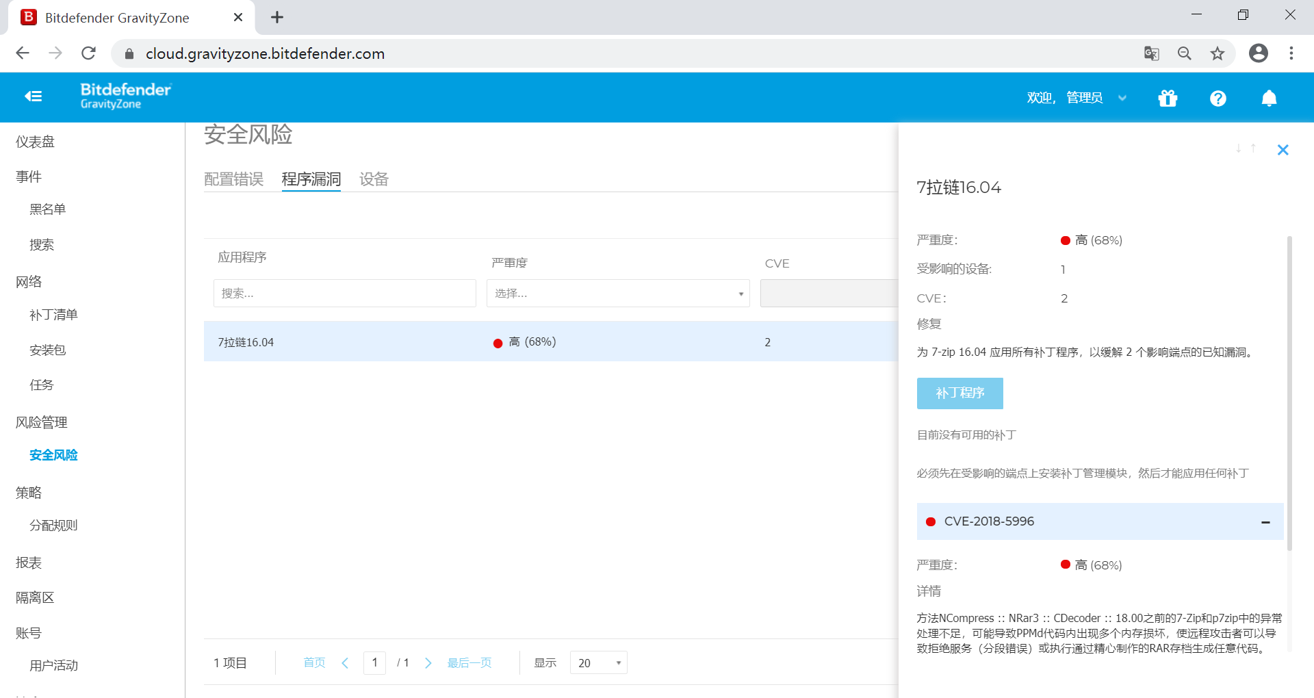1314x698 pixels.
Task: Go to next item with down arrow
Action: [1239, 148]
